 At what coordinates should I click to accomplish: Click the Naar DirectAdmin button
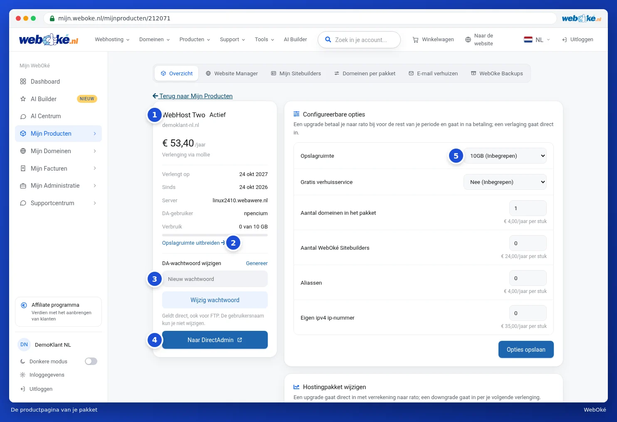(x=215, y=340)
